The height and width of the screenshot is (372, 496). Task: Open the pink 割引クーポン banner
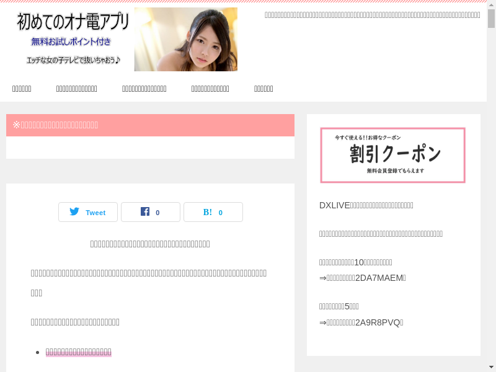click(x=392, y=155)
